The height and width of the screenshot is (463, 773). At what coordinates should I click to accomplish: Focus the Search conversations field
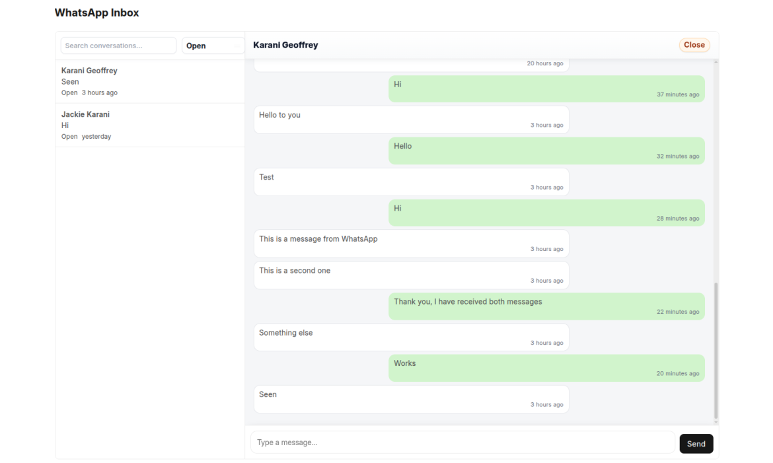tap(118, 46)
